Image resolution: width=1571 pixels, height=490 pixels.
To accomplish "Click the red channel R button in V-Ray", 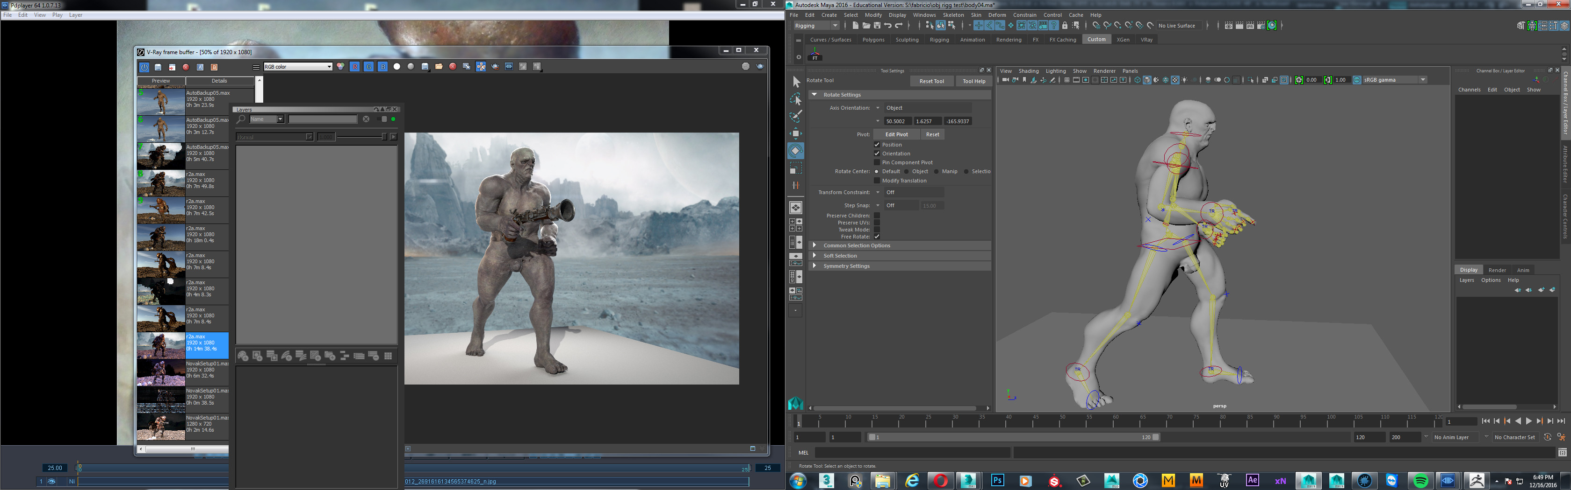I will 355,66.
